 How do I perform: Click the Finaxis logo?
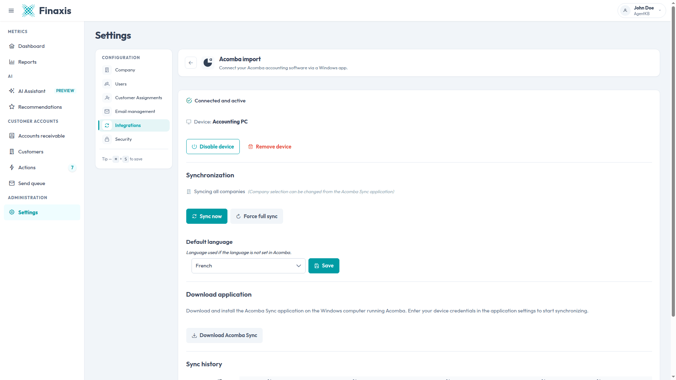pyautogui.click(x=46, y=11)
